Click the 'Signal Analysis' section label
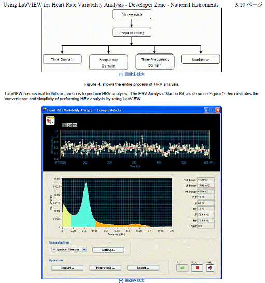265x283 pixels. [59, 242]
